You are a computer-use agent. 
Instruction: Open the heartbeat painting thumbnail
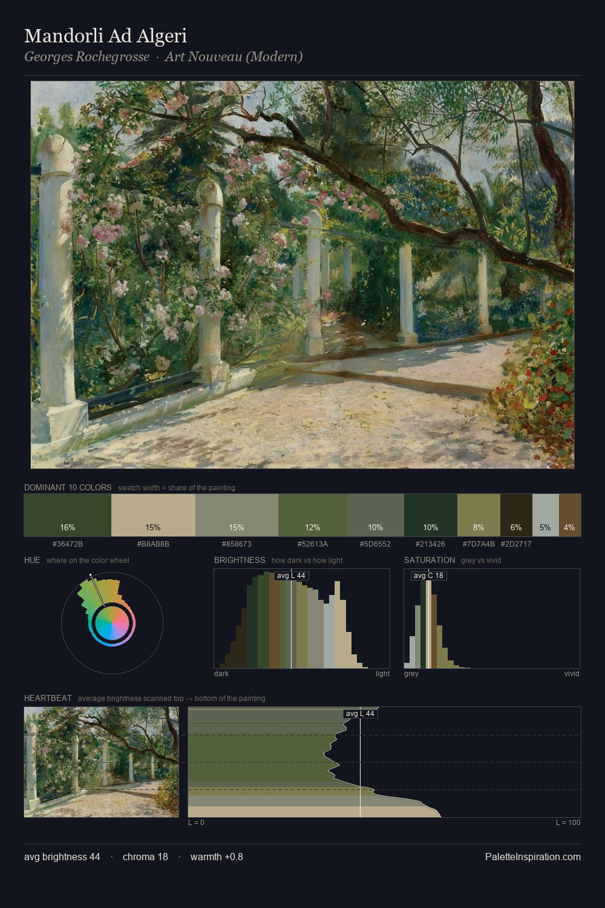[x=102, y=762]
